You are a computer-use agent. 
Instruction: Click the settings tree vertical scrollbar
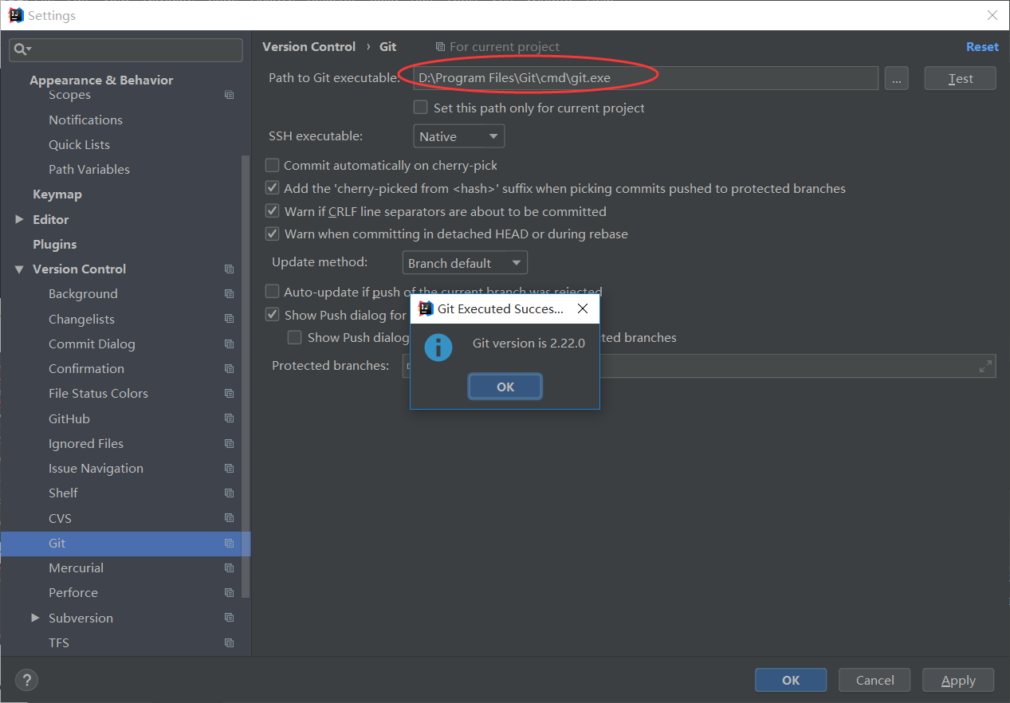pos(246,375)
